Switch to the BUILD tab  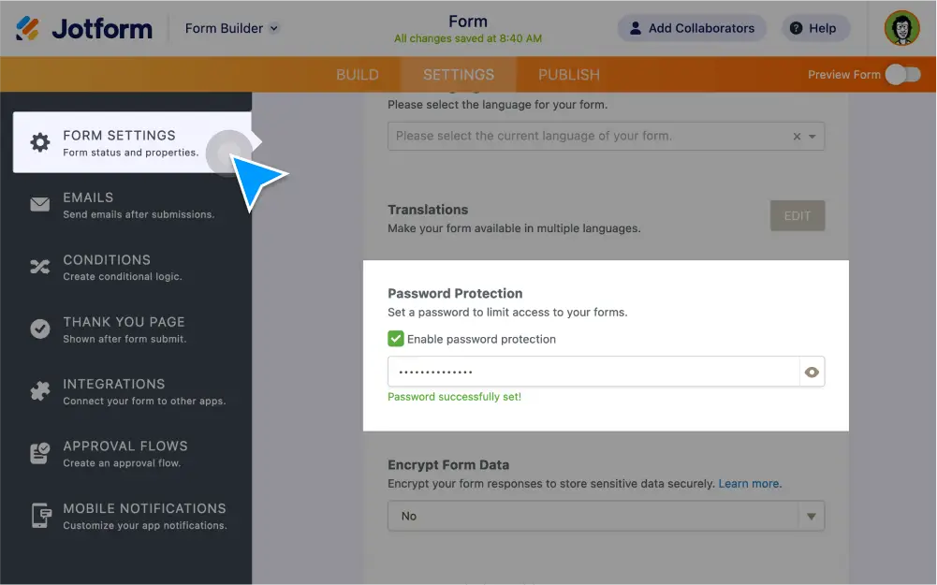point(358,74)
